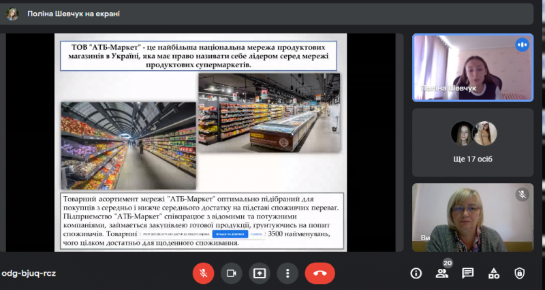The height and width of the screenshot is (290, 545).
Task: Click the second avatar in the others tile
Action: pyautogui.click(x=485, y=133)
